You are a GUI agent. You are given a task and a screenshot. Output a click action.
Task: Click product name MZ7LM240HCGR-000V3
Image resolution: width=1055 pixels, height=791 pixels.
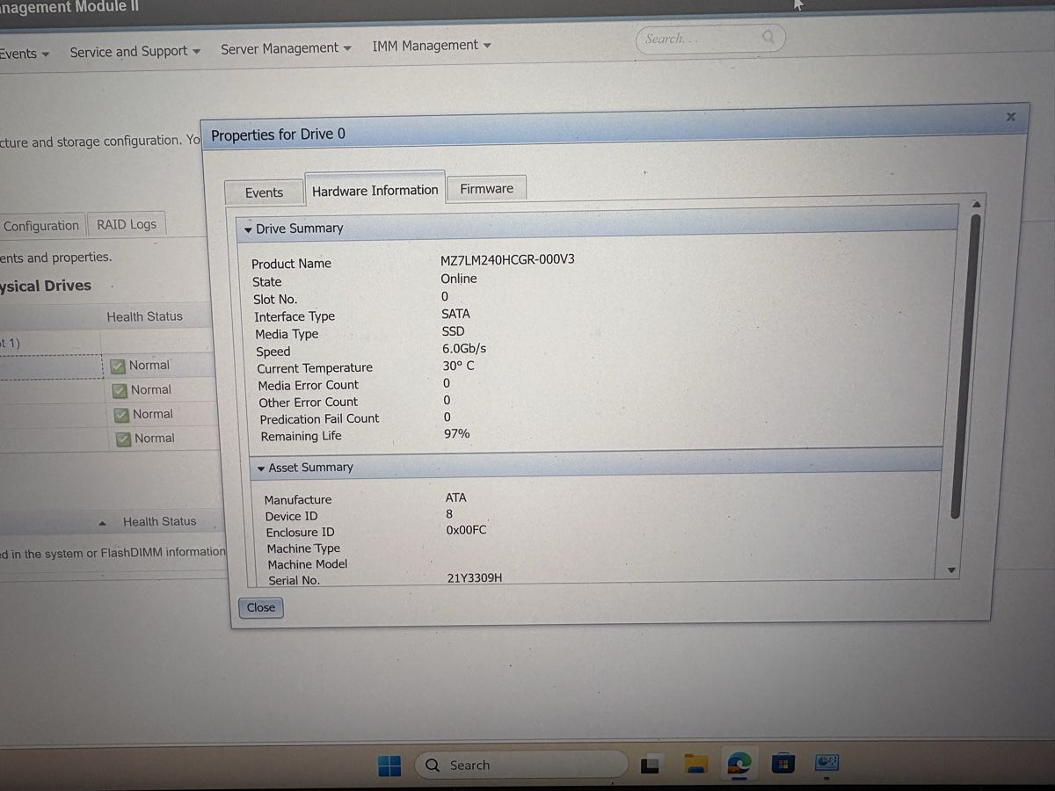pos(507,260)
